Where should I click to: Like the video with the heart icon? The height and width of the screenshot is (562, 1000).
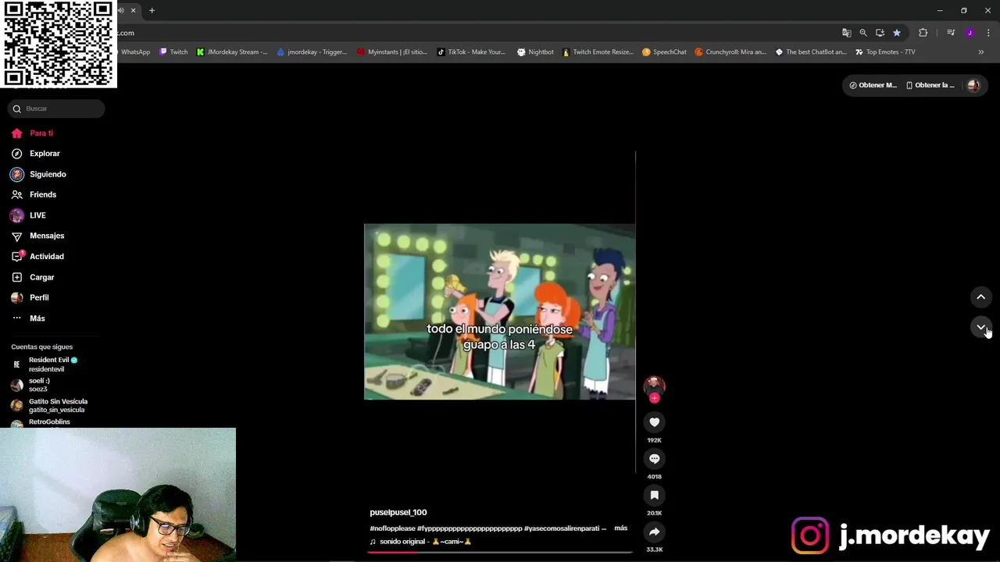tap(655, 422)
